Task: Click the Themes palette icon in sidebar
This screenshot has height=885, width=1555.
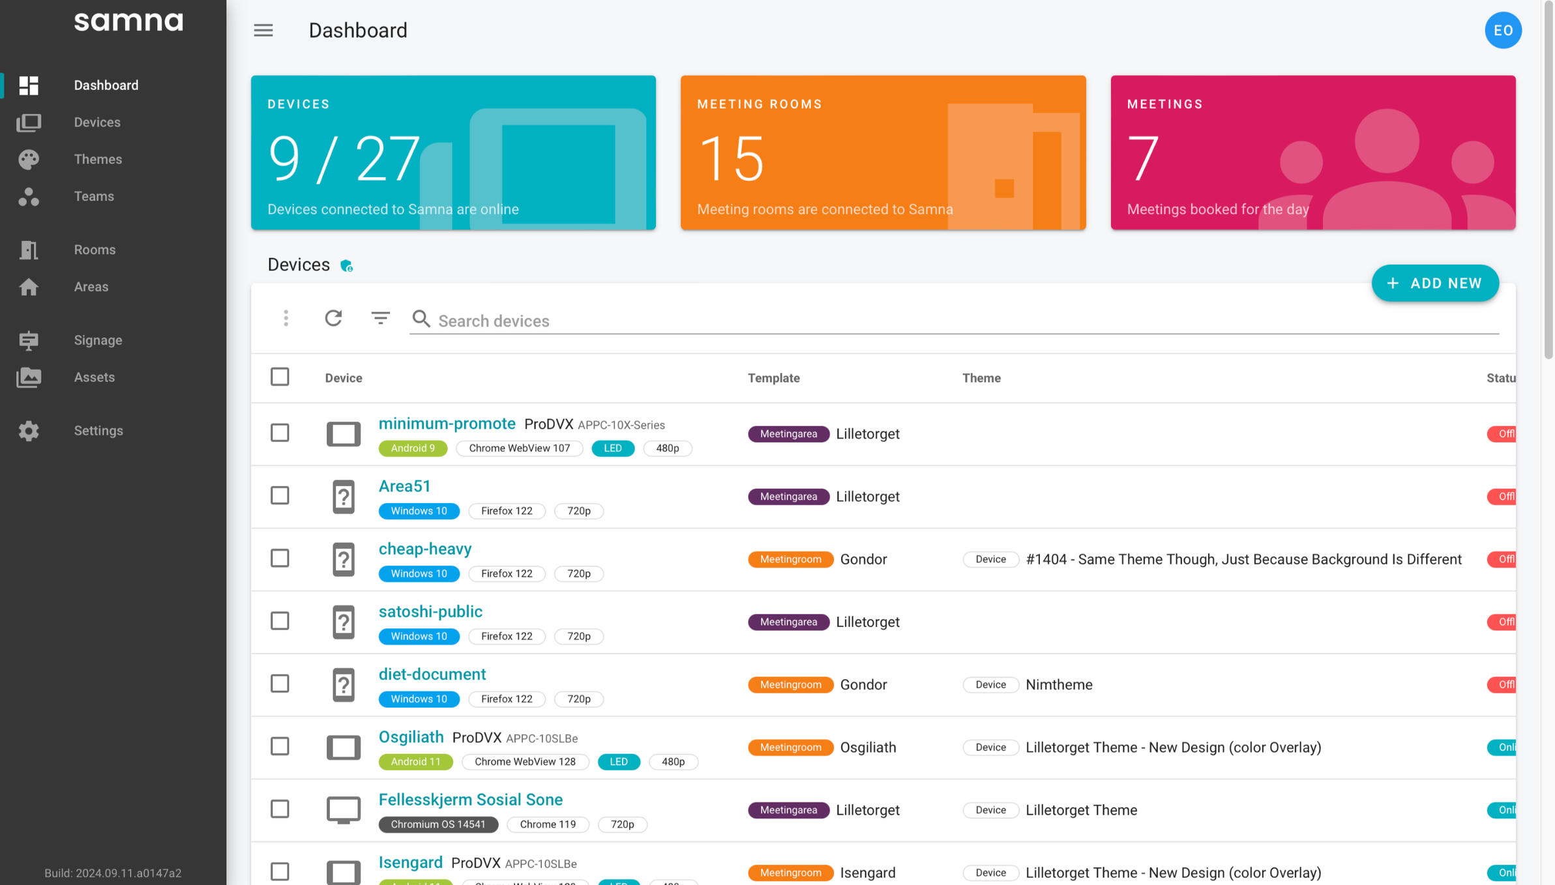Action: click(x=29, y=159)
